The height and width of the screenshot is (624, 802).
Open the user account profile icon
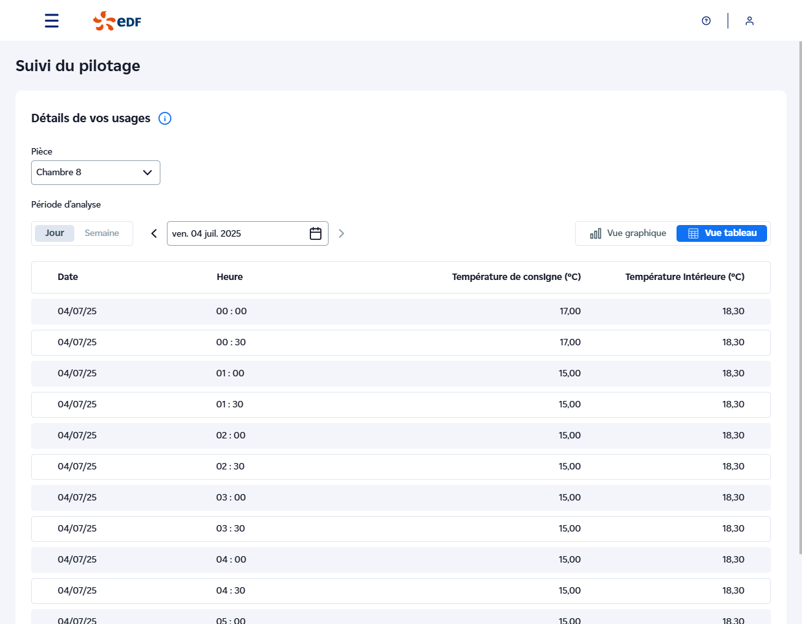click(750, 21)
